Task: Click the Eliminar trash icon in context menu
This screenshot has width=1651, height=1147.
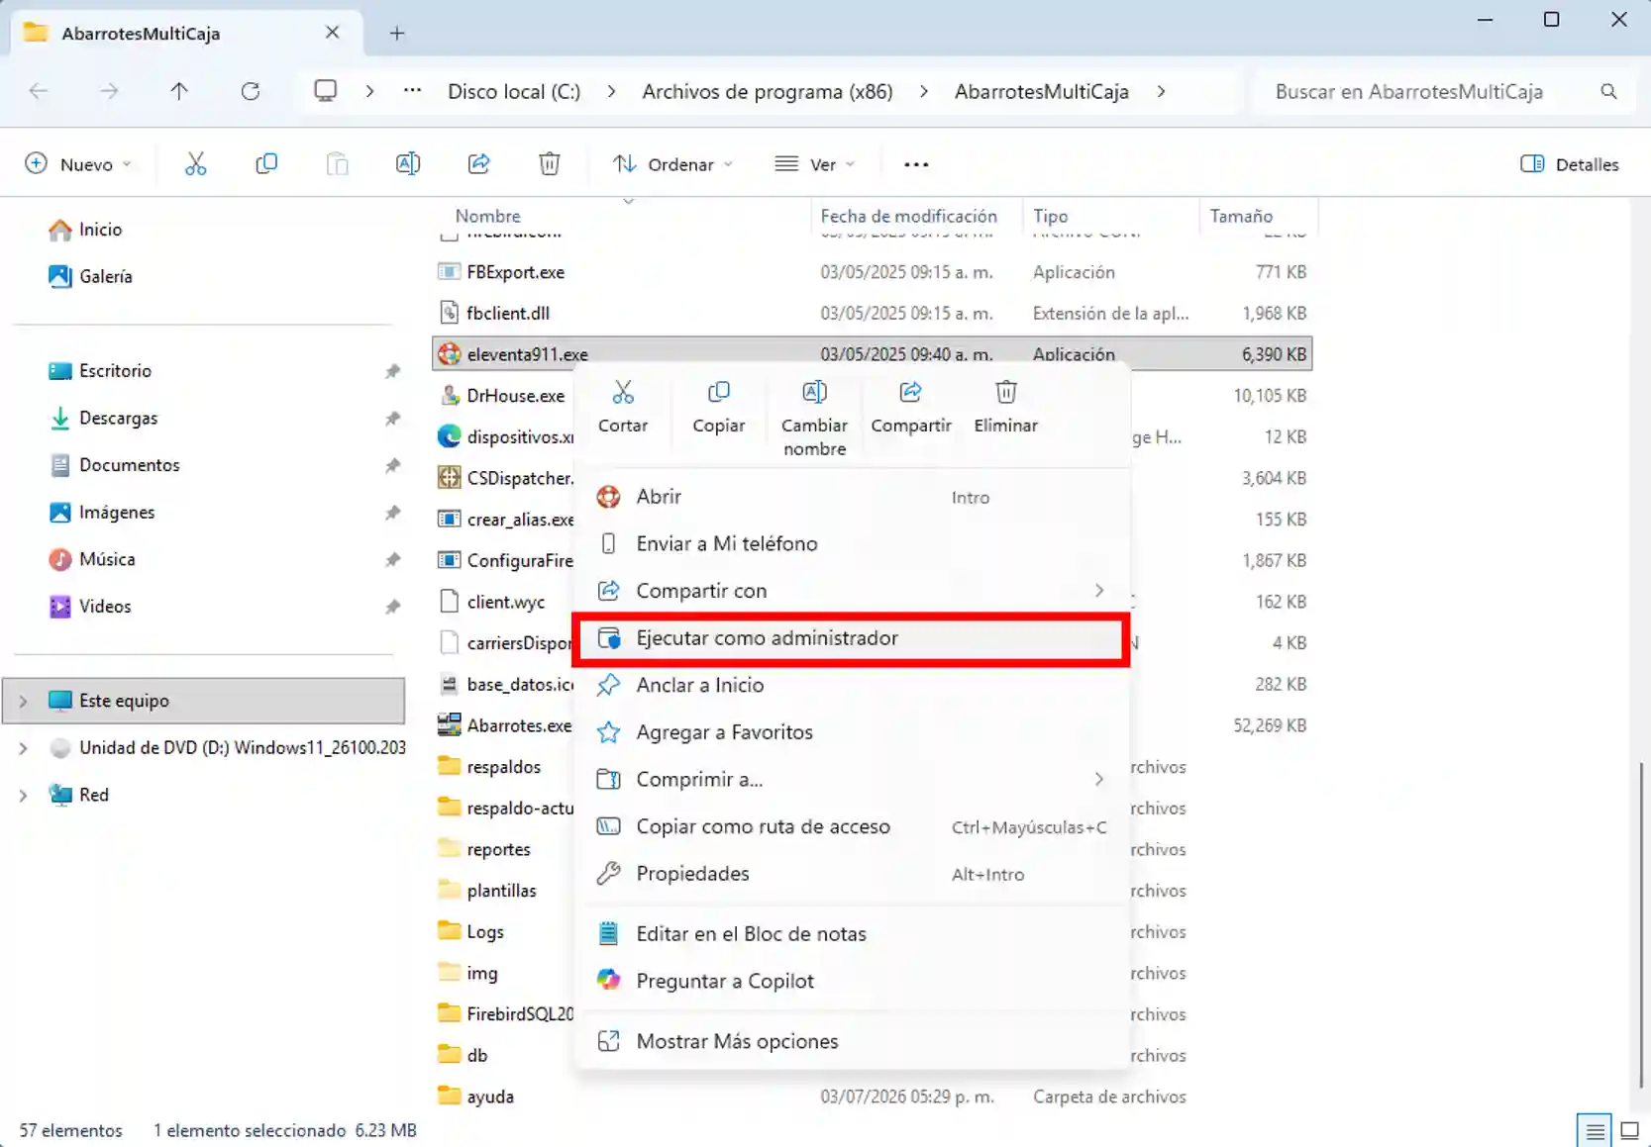Action: click(x=1006, y=393)
